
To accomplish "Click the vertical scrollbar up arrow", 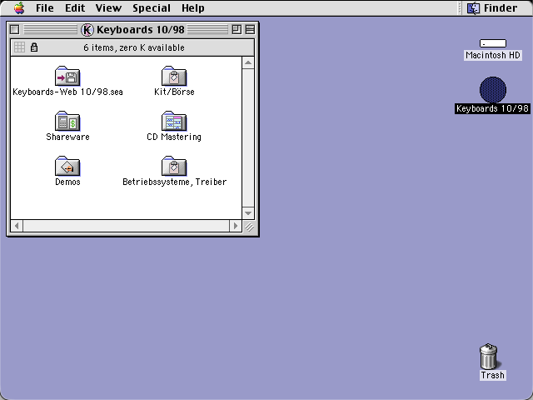I will coord(248,62).
